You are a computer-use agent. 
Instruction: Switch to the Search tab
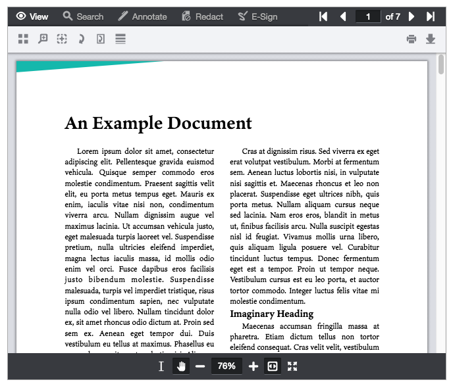tap(83, 16)
